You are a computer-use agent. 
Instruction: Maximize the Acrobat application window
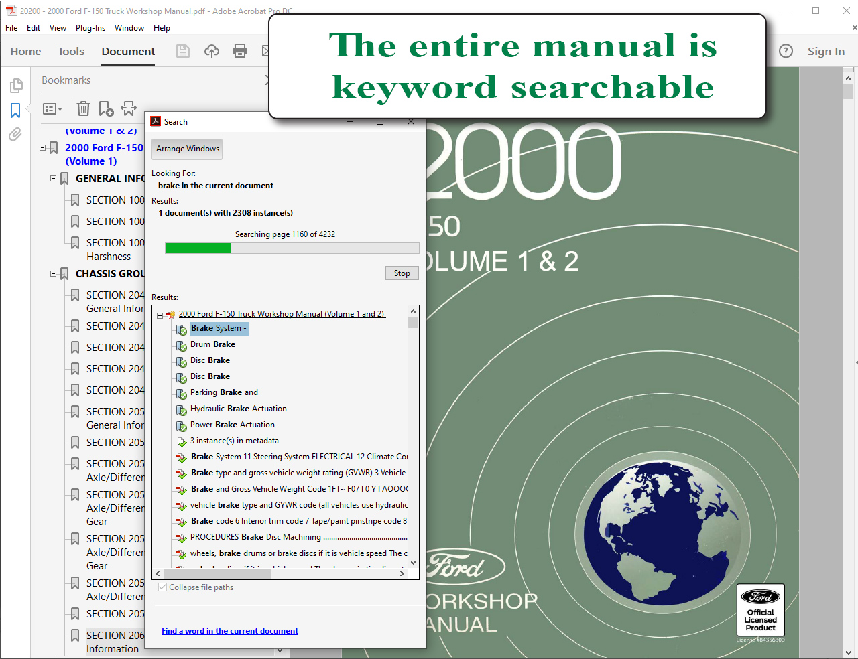tap(816, 11)
